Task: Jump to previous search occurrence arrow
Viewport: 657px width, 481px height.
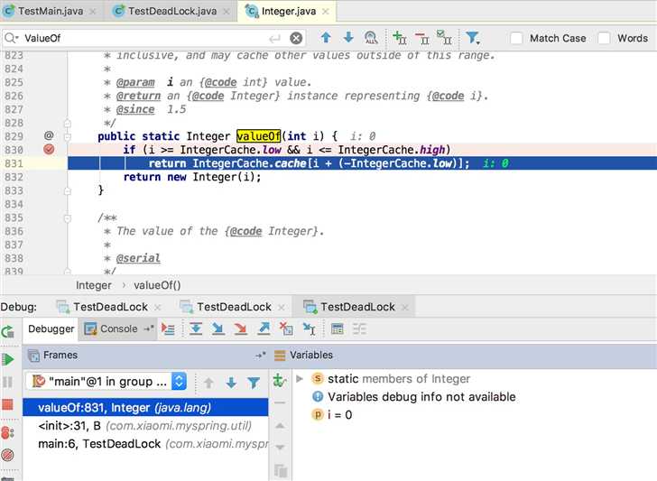Action: [326, 38]
